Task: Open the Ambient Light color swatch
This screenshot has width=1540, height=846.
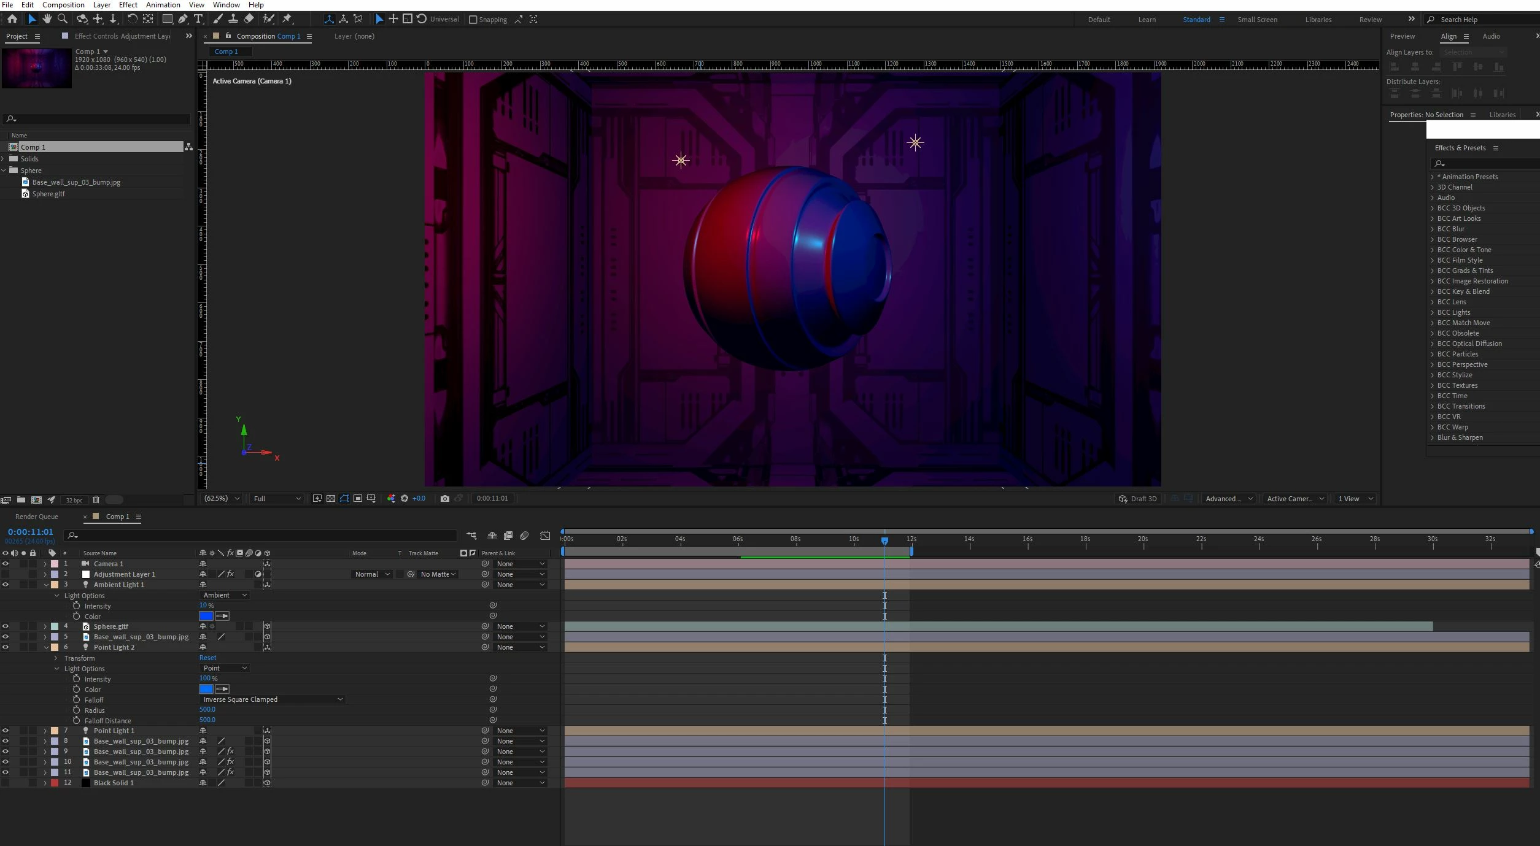Action: pos(206,616)
